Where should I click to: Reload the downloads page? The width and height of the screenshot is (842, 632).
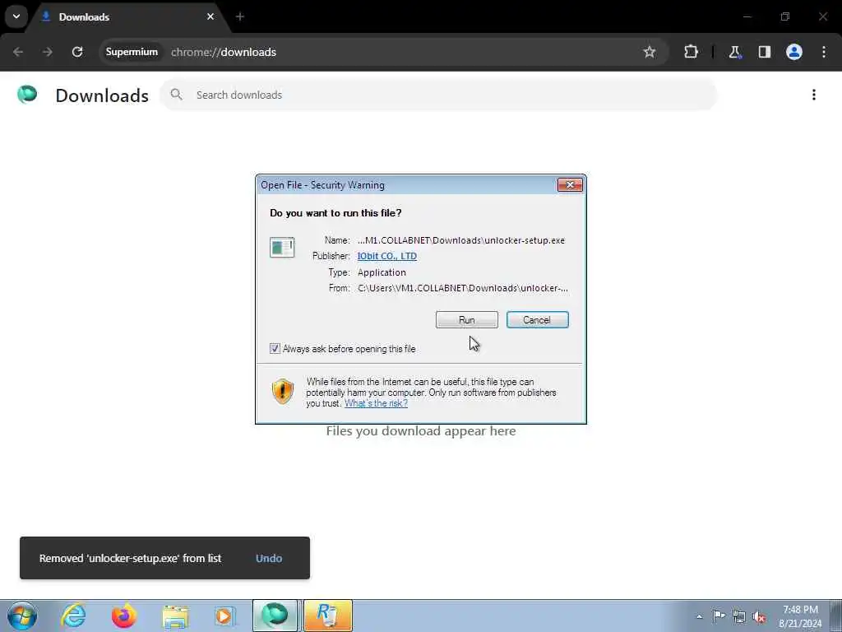tap(77, 52)
